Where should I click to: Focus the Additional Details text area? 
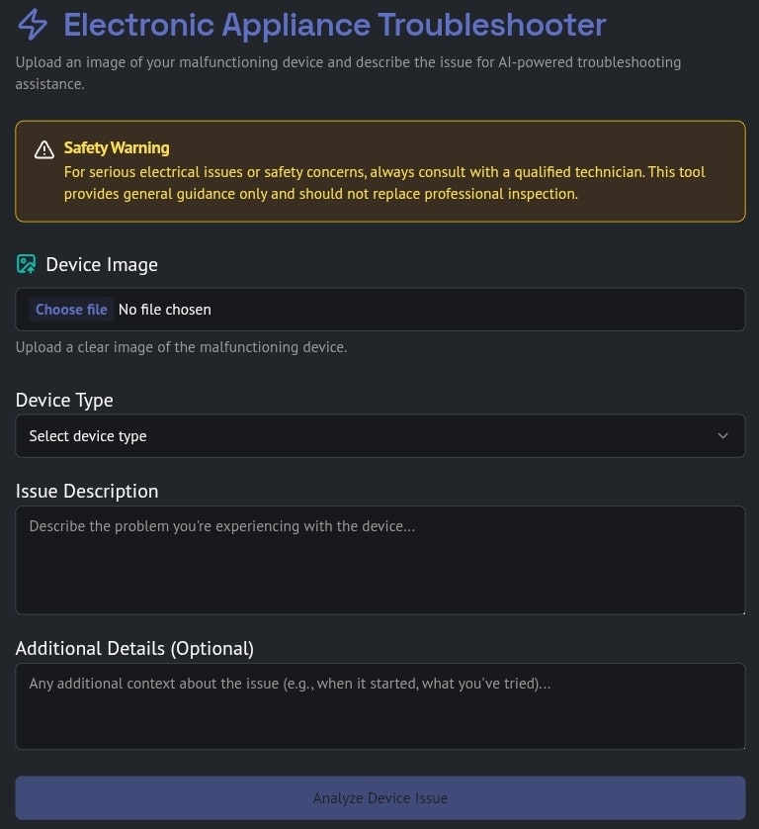coord(379,706)
